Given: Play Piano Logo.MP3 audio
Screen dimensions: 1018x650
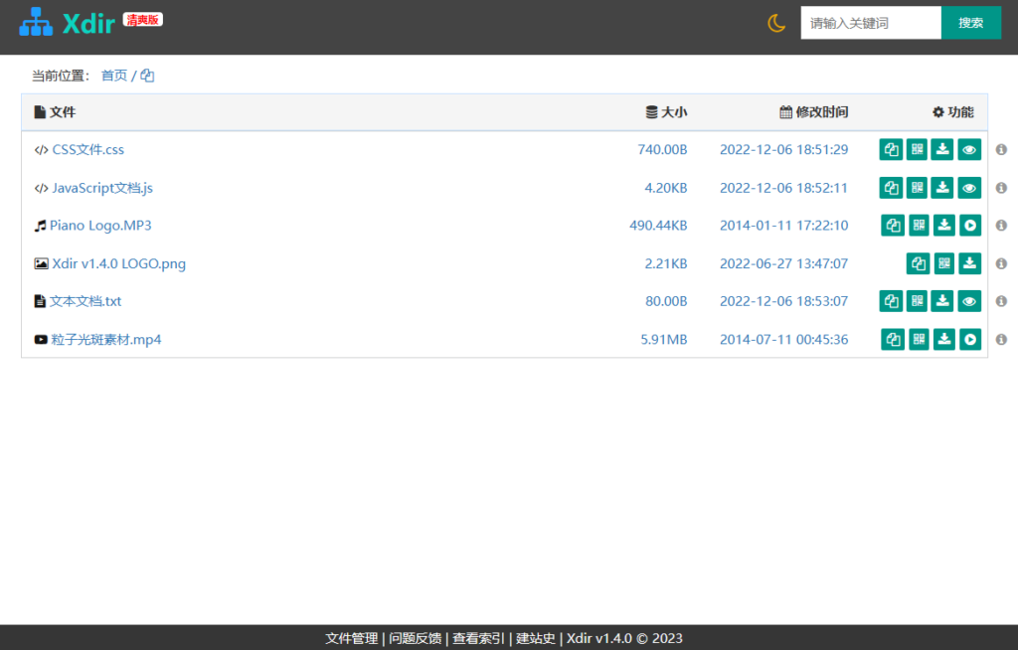Looking at the screenshot, I should point(970,226).
